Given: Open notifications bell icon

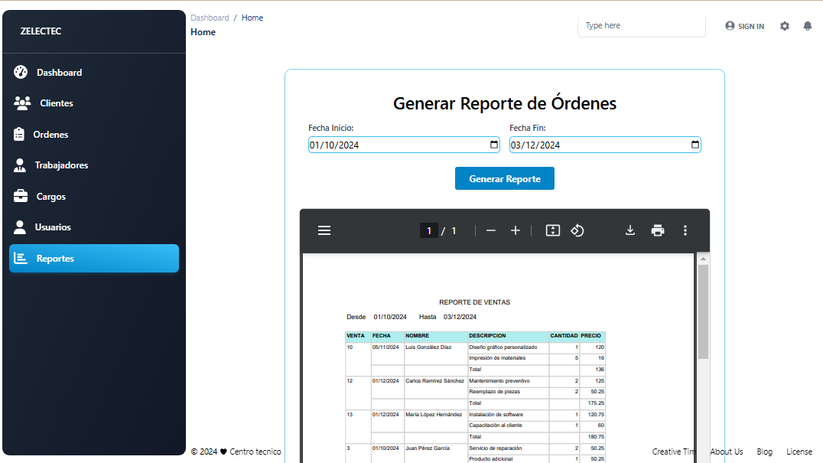Looking at the screenshot, I should pos(808,26).
